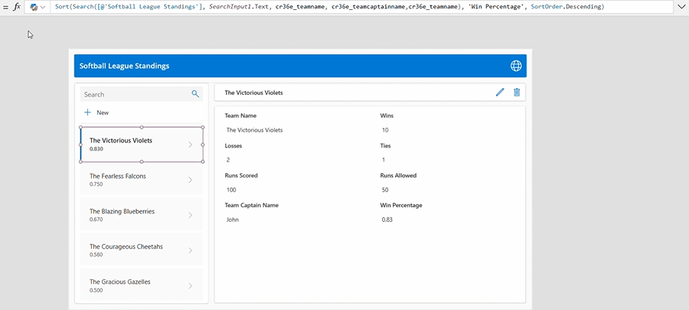The height and width of the screenshot is (310, 689).
Task: Choose The Courageous Cheetahs team name
Action: [126, 246]
